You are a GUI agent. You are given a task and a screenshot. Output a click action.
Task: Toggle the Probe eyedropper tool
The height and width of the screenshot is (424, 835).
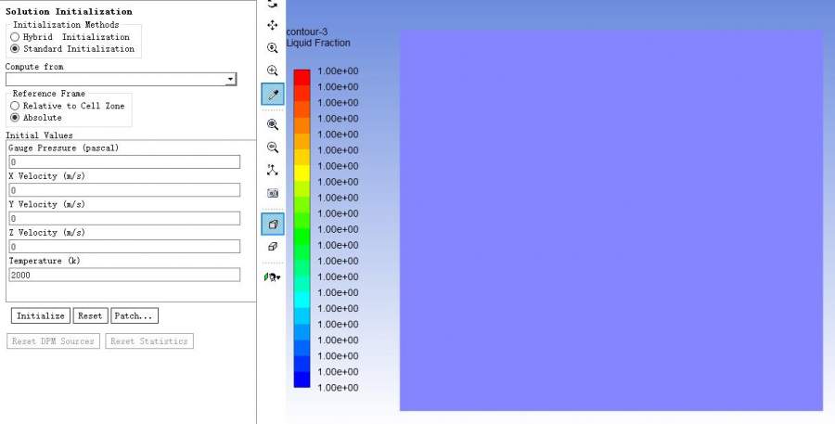coord(273,95)
